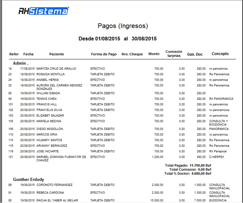Click the RHSistema logo
The height and width of the screenshot is (203, 243).
[44, 11]
